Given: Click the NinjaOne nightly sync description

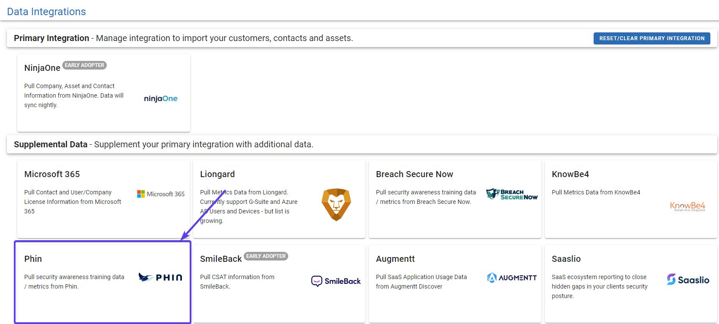Looking at the screenshot, I should click(74, 95).
